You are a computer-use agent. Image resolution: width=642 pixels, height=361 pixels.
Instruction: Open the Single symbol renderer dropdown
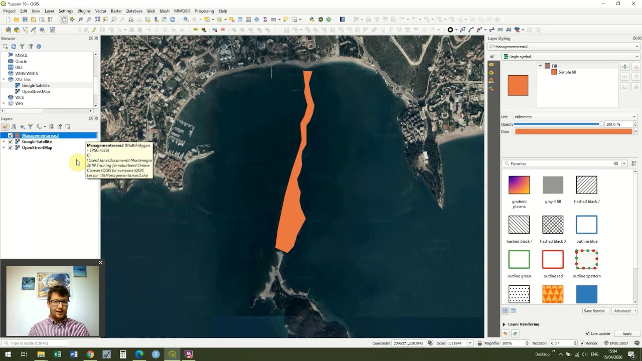571,57
